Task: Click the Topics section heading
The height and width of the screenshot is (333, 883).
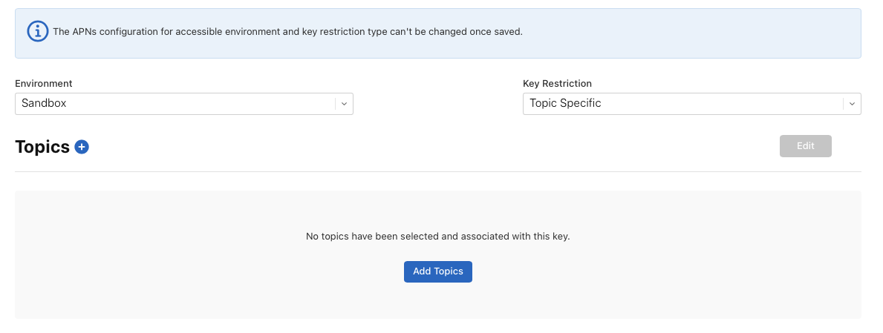Action: coord(42,147)
